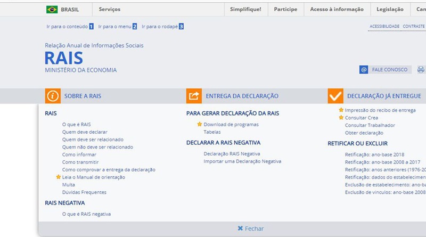Image resolution: width=426 pixels, height=237 pixels.
Task: Open Acesso à informação
Action: click(337, 9)
